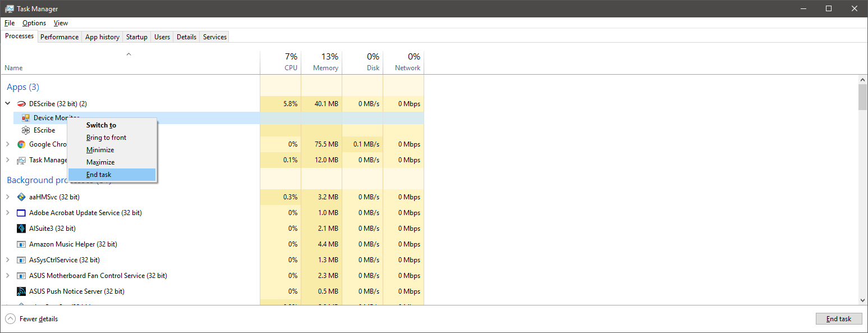
Task: Click the DEScribe app icon
Action: [21, 104]
